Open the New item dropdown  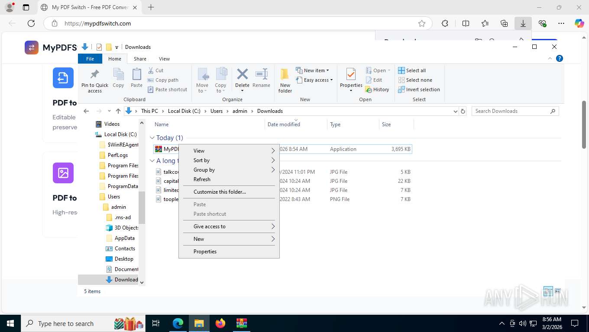click(312, 70)
